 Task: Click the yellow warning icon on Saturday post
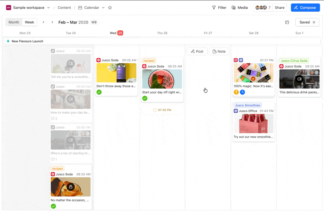[236, 92]
